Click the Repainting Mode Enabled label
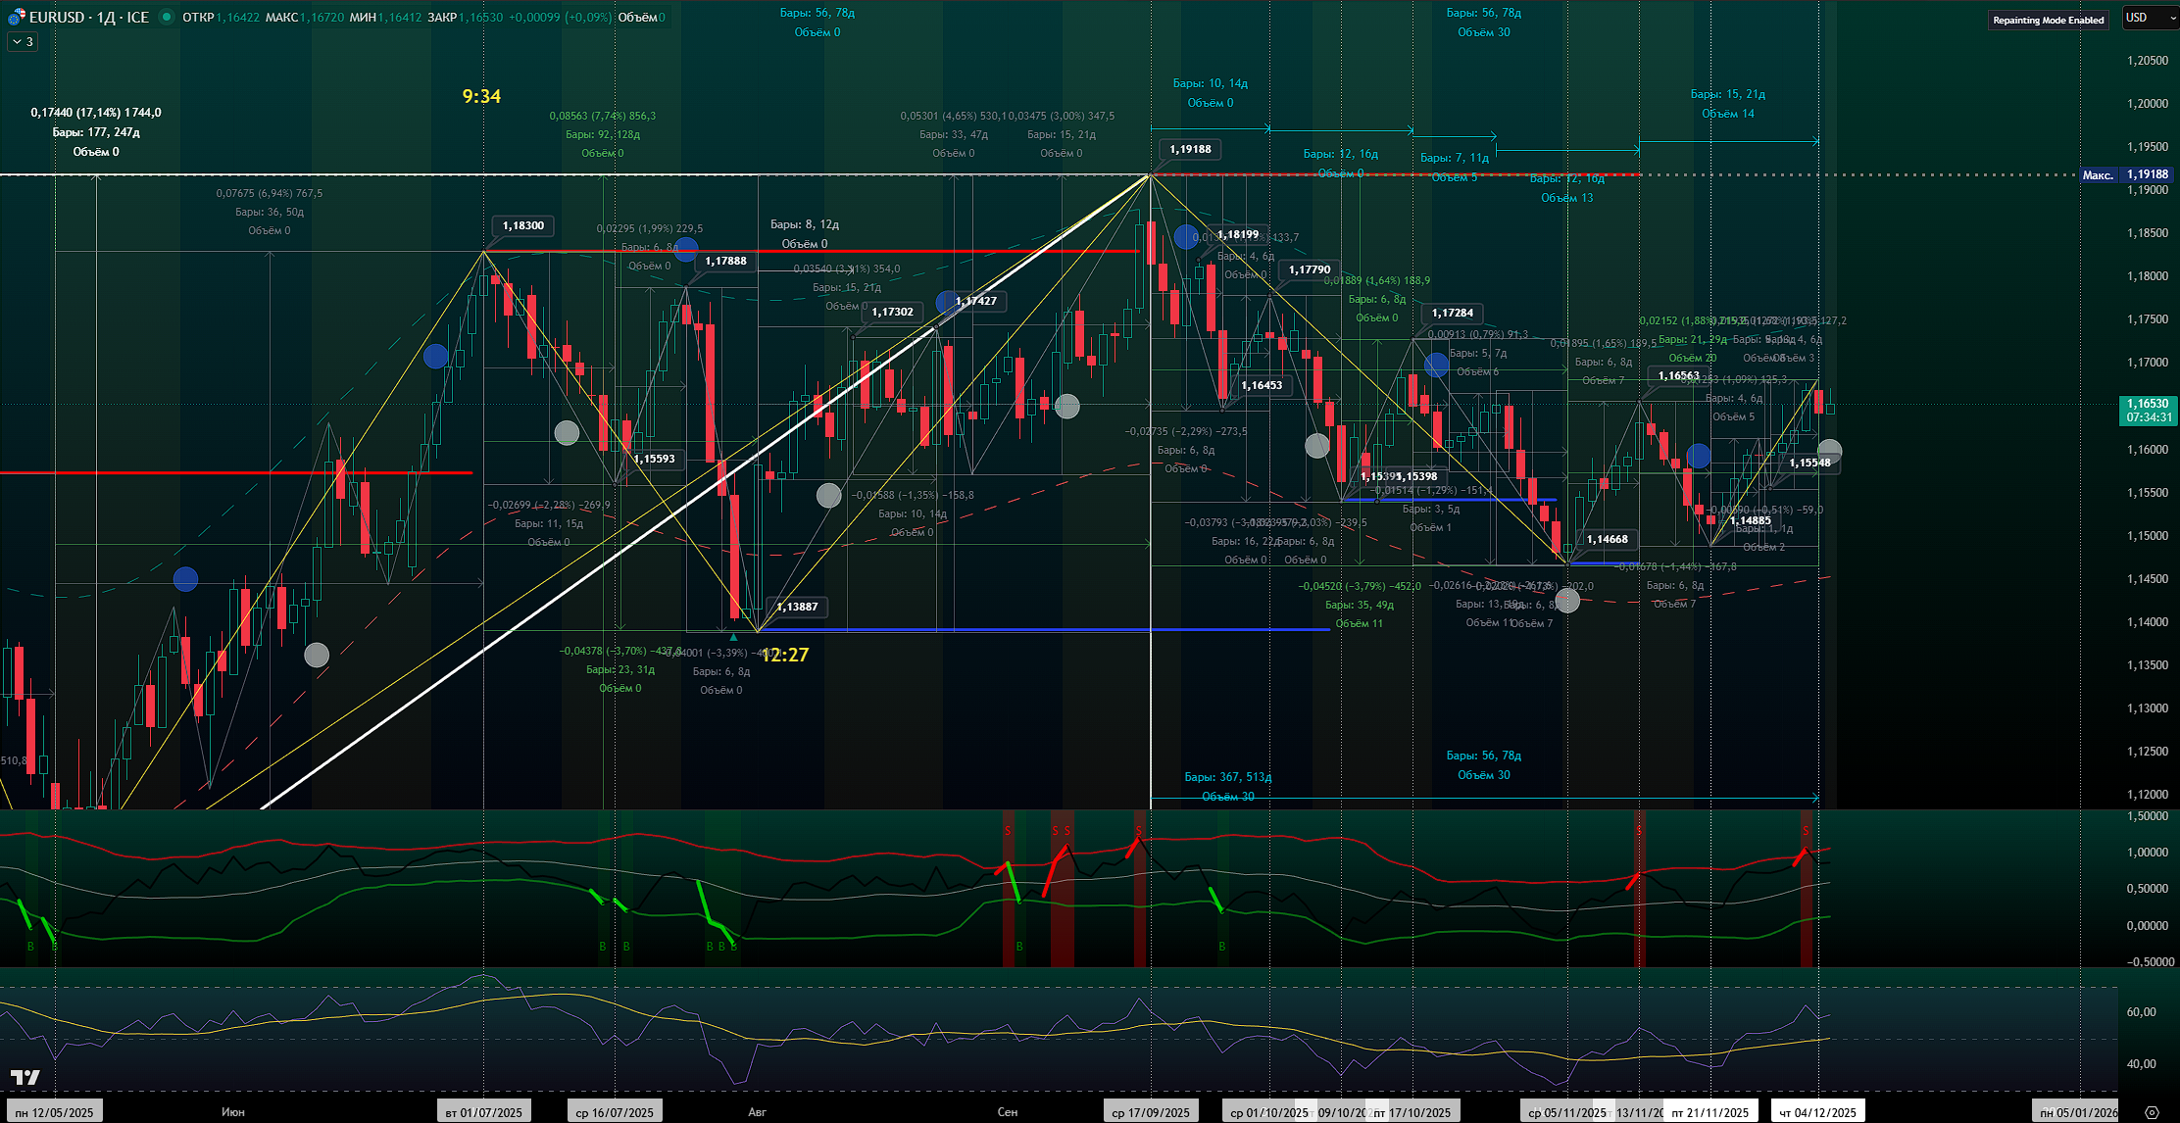 tap(2048, 20)
